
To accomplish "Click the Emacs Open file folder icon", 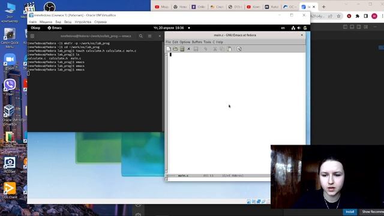I will [x=175, y=49].
